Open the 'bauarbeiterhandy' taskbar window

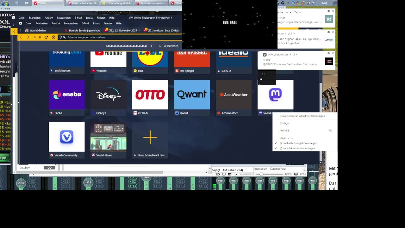83,3
